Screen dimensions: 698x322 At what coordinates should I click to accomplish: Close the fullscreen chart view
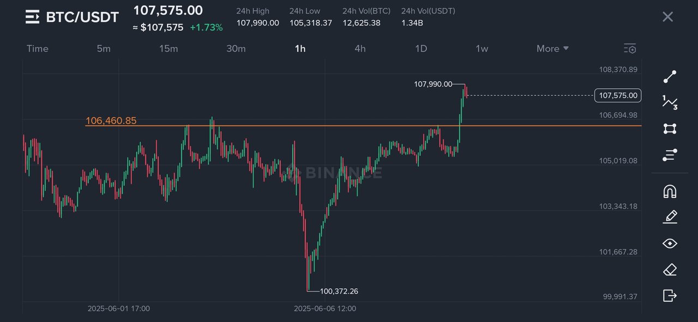(667, 16)
